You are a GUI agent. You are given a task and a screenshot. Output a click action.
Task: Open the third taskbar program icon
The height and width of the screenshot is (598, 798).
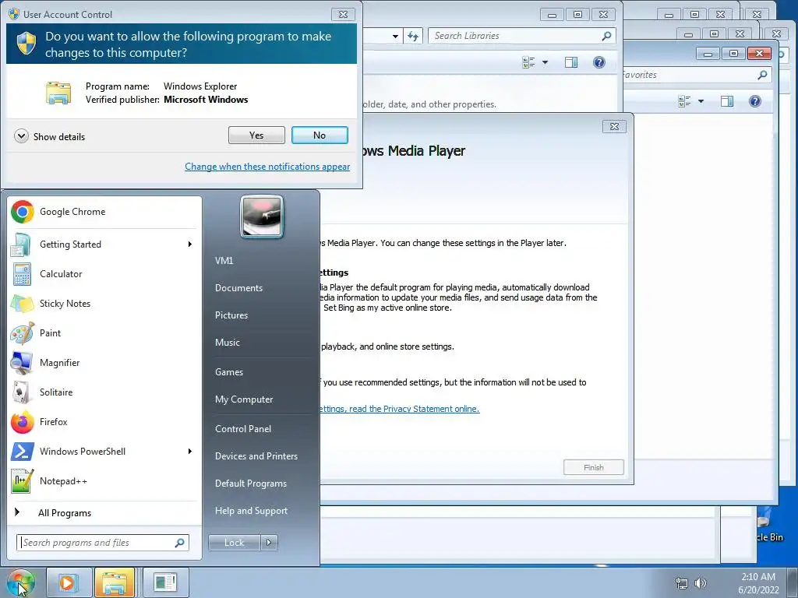click(x=165, y=582)
